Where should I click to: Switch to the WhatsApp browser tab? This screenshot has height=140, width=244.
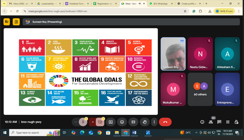160,4
